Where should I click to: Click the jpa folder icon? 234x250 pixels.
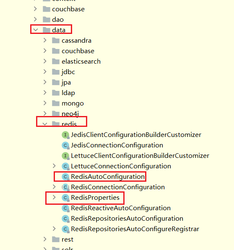[56, 82]
